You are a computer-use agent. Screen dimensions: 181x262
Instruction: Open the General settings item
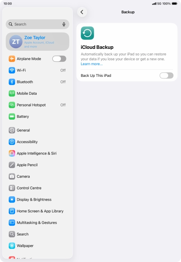[x=38, y=130]
